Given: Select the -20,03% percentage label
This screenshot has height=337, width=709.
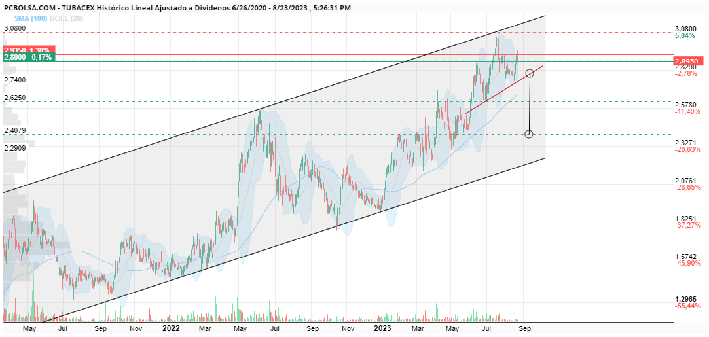Looking at the screenshot, I should click(x=688, y=150).
